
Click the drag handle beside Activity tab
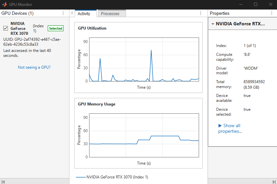tap(72, 13)
